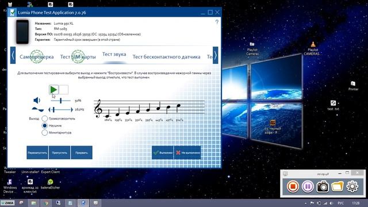The image size is (368, 207).
Task: Mark test as Не выполнено
Action: point(187,152)
